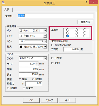Image resolution: width=99 pixels, height=106 pixels.
Task: Select the middle-left base point radio
Action: (x=68, y=33)
